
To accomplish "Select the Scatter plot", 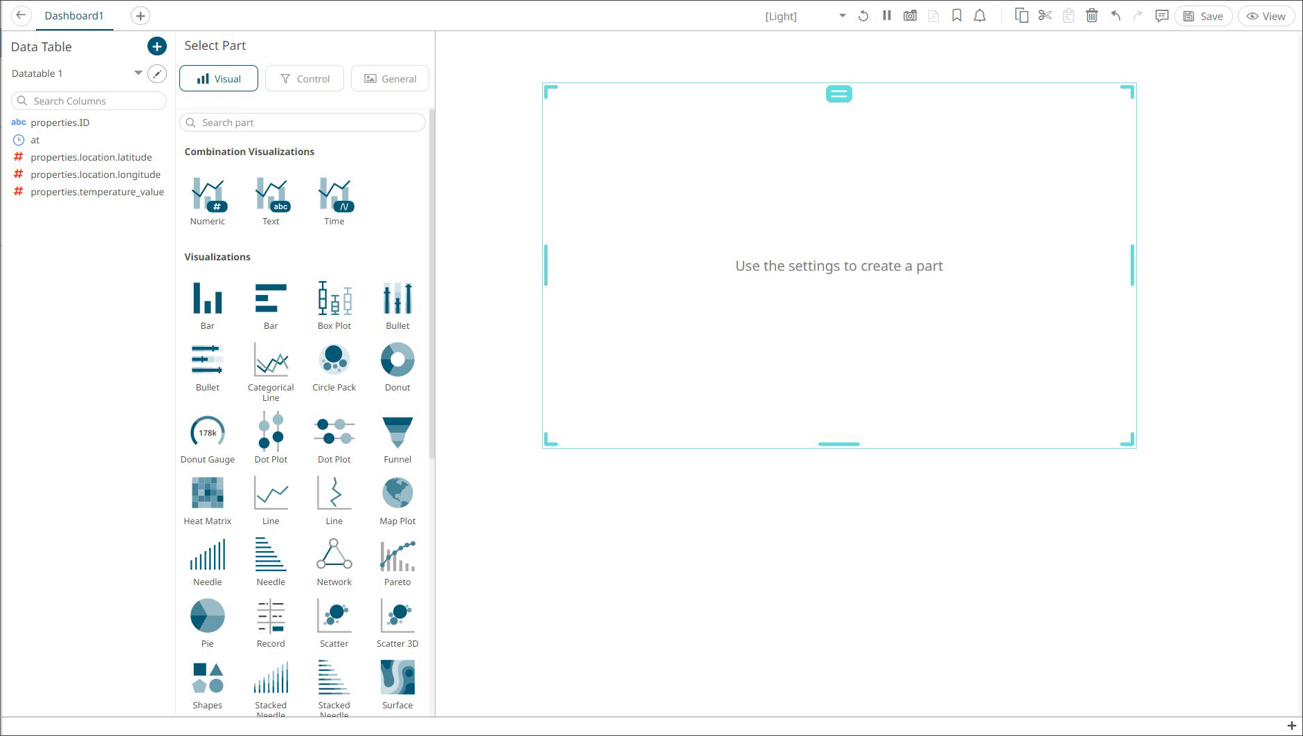I will point(334,624).
